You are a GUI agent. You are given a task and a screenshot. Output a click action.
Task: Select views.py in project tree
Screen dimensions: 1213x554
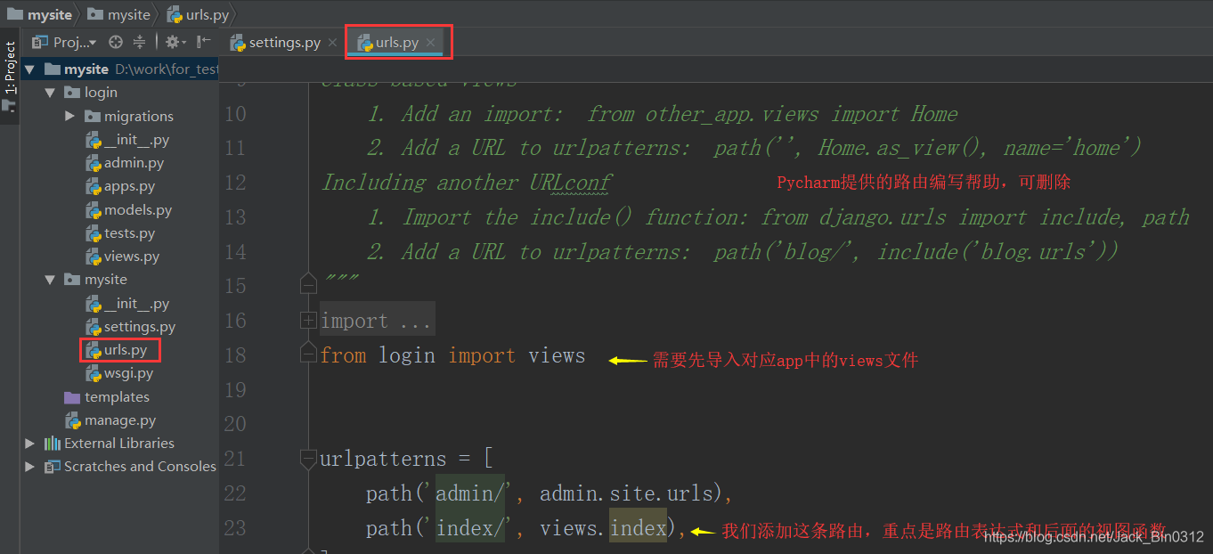[x=123, y=257]
